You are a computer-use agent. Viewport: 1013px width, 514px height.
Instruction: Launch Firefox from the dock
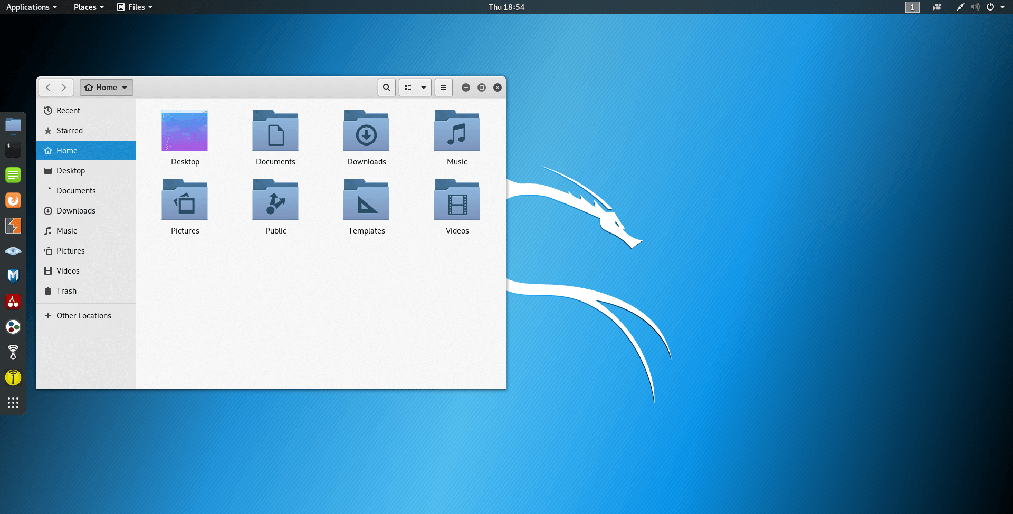coord(13,200)
